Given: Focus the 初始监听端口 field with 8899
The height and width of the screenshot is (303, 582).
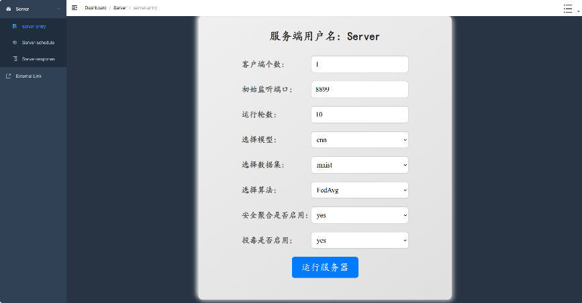Looking at the screenshot, I should click(360, 89).
